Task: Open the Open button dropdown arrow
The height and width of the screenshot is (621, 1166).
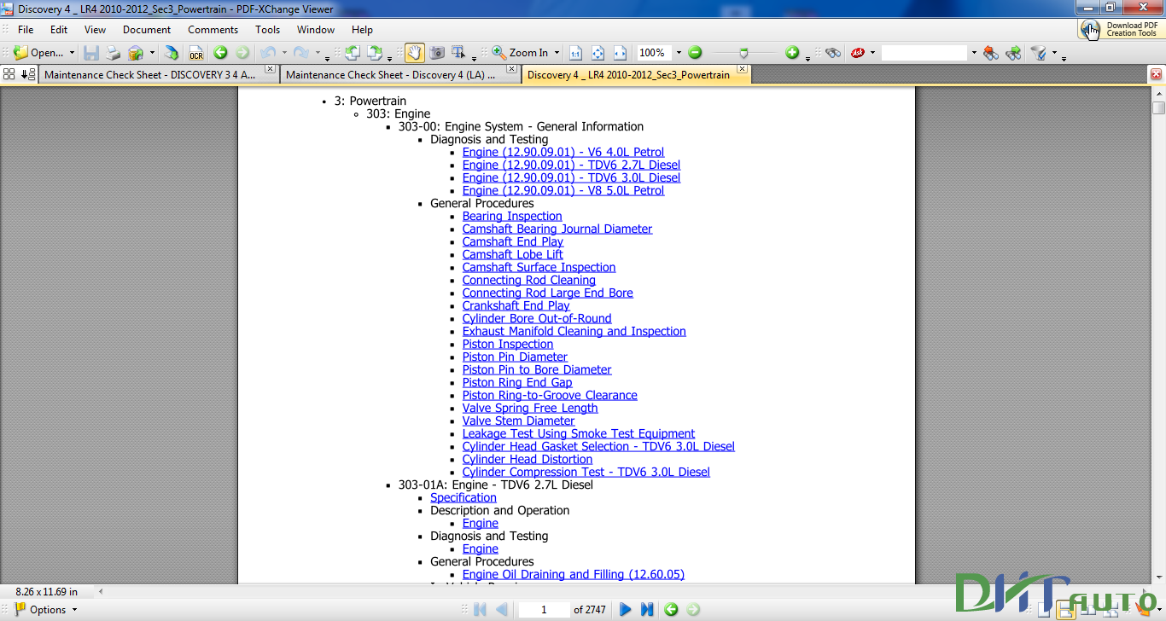Action: 72,53
